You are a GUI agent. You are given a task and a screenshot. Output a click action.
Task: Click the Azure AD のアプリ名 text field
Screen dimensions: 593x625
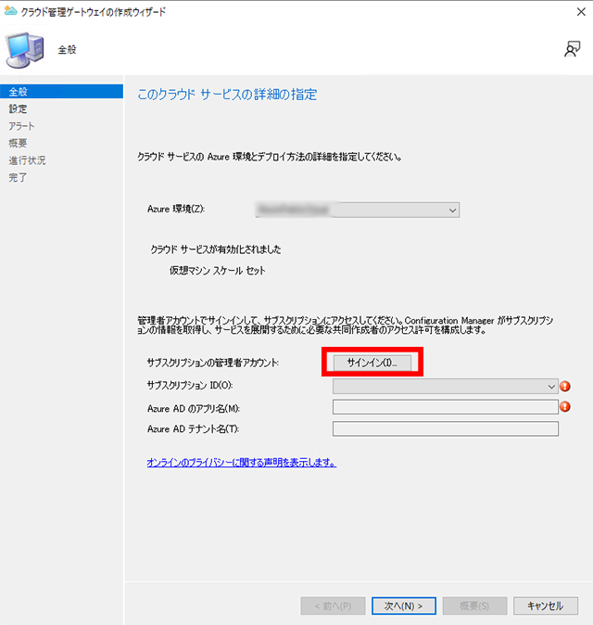click(x=445, y=406)
